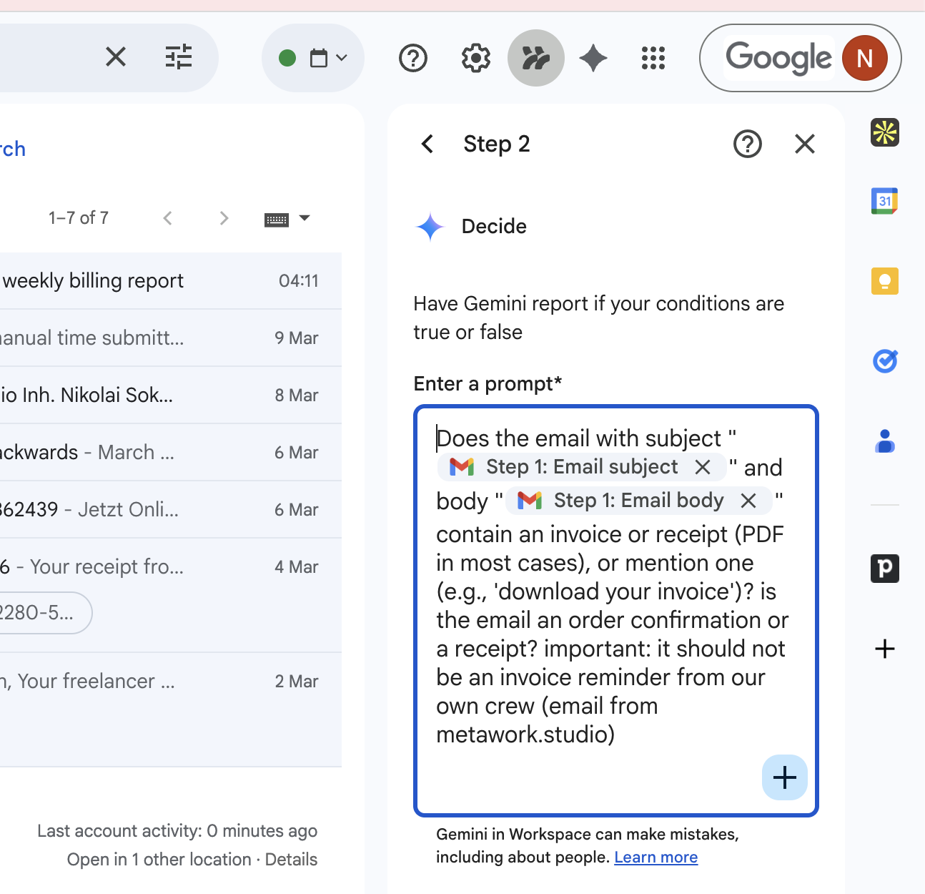Click the Learn more link
The width and height of the screenshot is (925, 894).
tap(656, 857)
